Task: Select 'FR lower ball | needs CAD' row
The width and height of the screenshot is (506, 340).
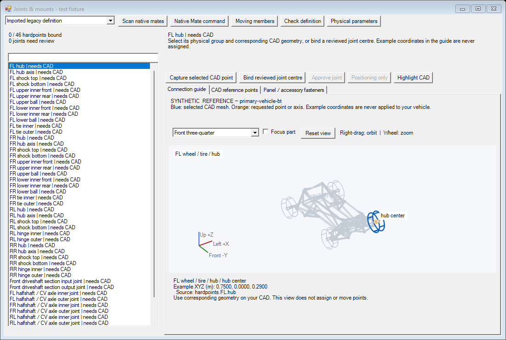Action: point(79,192)
